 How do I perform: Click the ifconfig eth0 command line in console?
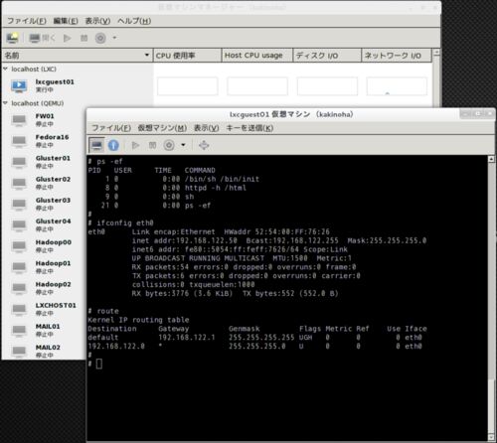(120, 222)
